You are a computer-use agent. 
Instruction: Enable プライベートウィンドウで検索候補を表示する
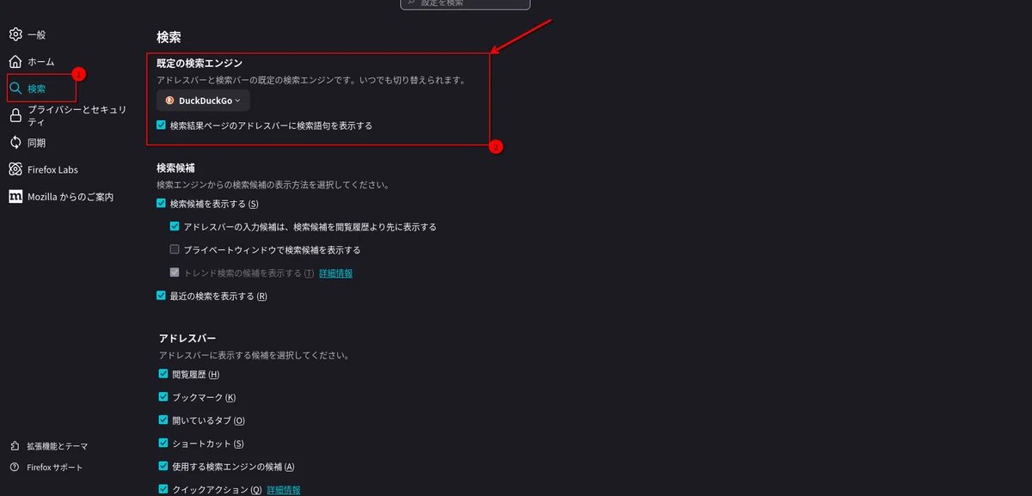pos(175,250)
